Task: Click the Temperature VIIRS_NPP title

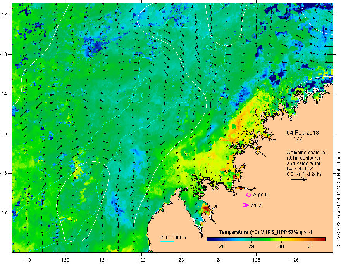Action: pos(265,232)
